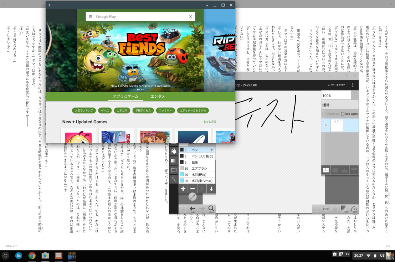Screen dimensions: 395x262
Task: Remove brush with minus button
Action: pyautogui.click(x=193, y=189)
